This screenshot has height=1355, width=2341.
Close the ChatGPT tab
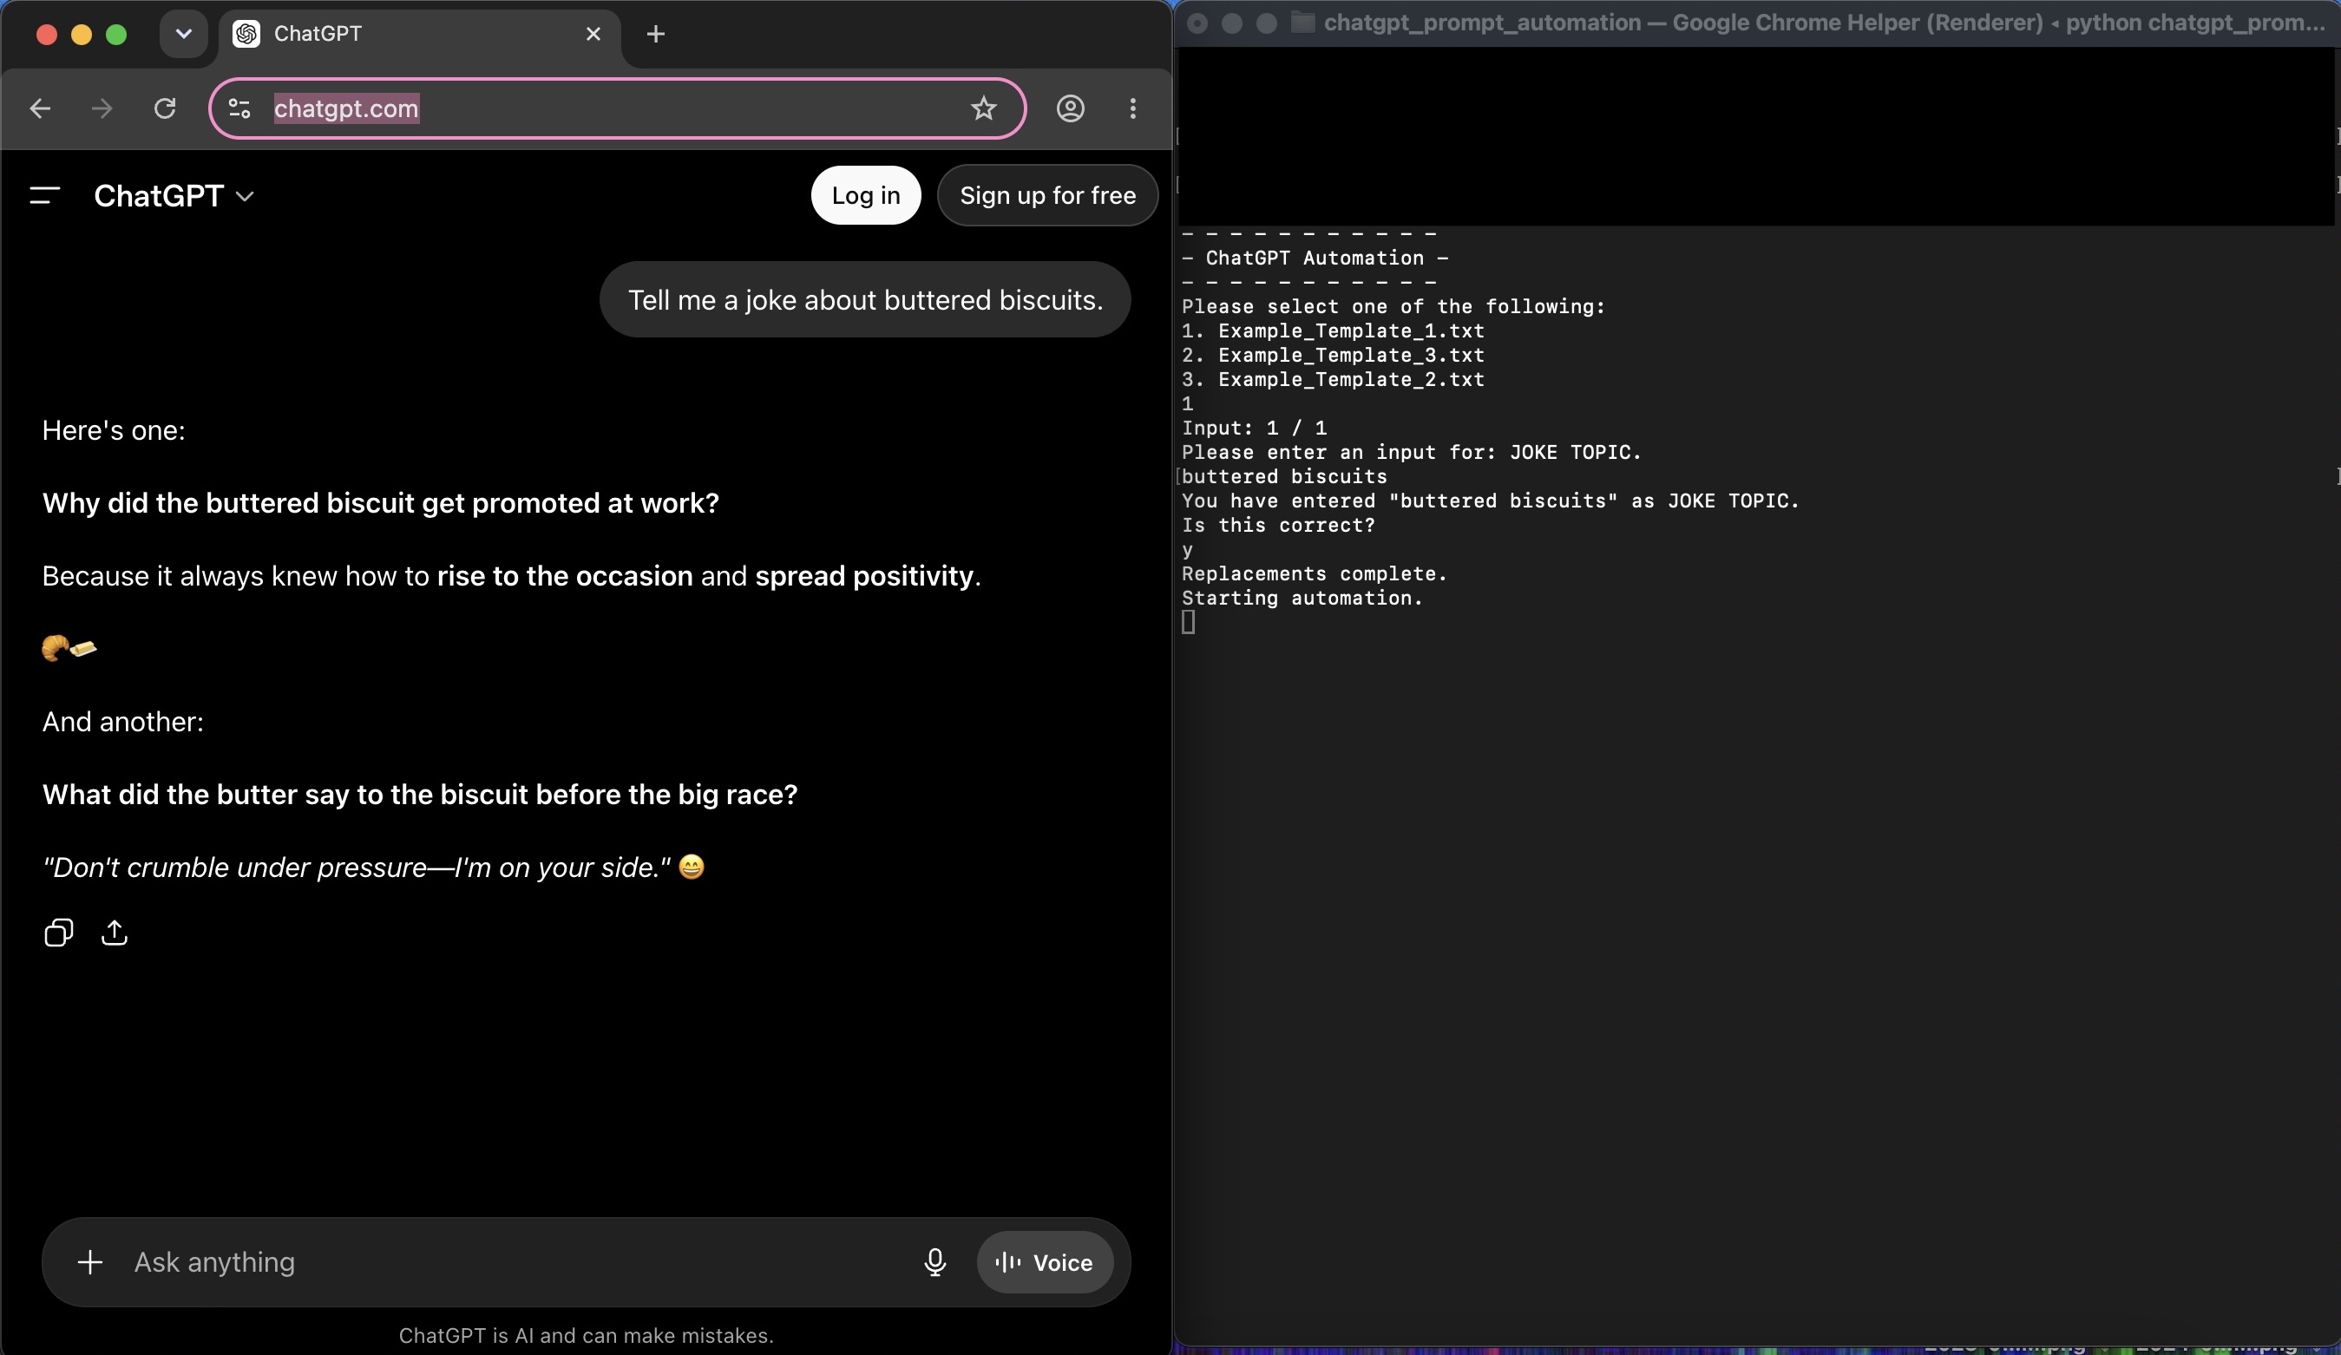click(593, 35)
